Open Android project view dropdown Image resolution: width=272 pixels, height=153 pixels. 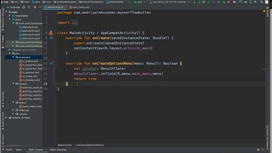tap(13, 7)
